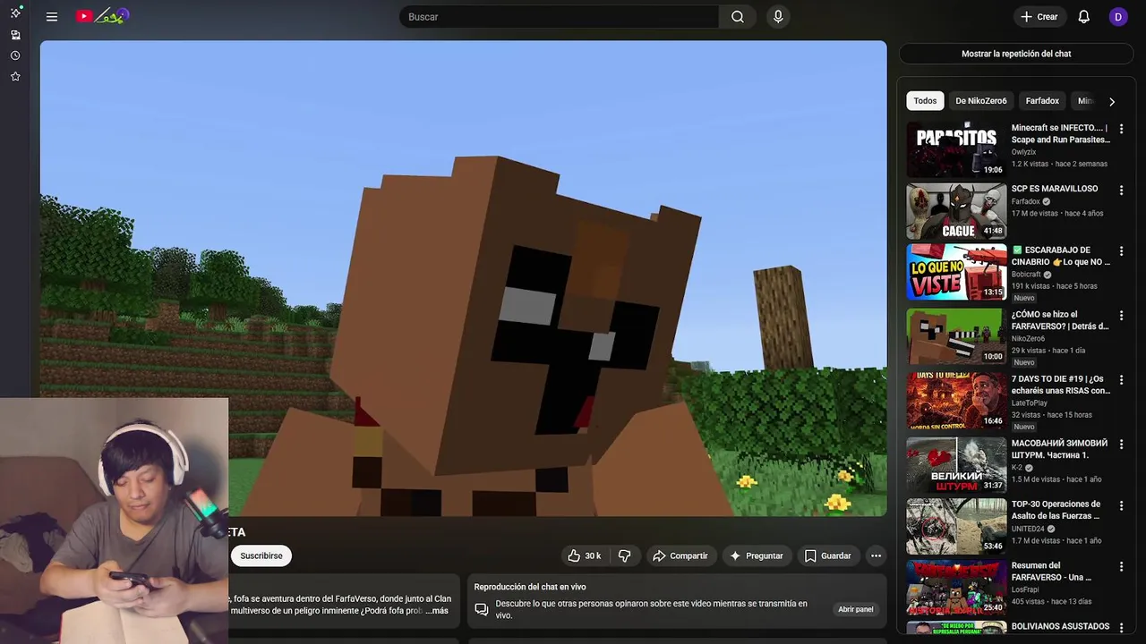Open options for TOP-30 Operaciones video
Image resolution: width=1146 pixels, height=644 pixels.
[1121, 504]
